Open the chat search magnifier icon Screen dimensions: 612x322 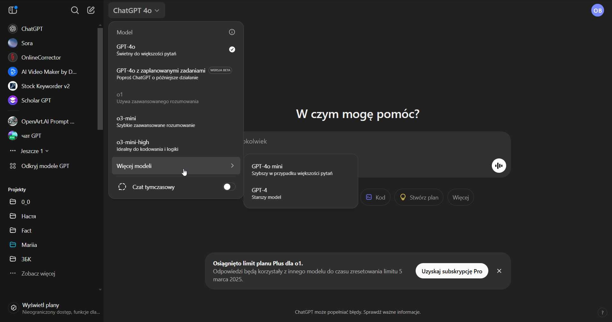pyautogui.click(x=75, y=10)
